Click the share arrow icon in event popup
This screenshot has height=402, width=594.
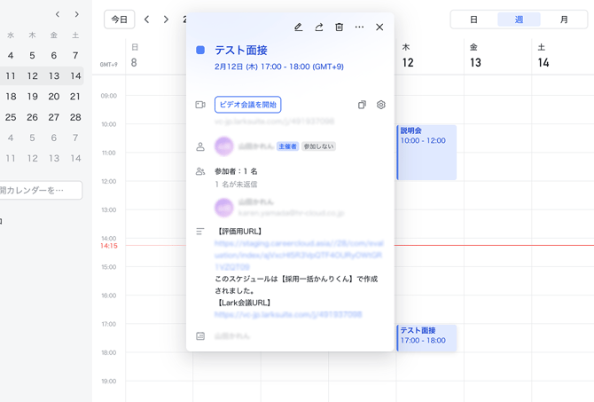(318, 28)
